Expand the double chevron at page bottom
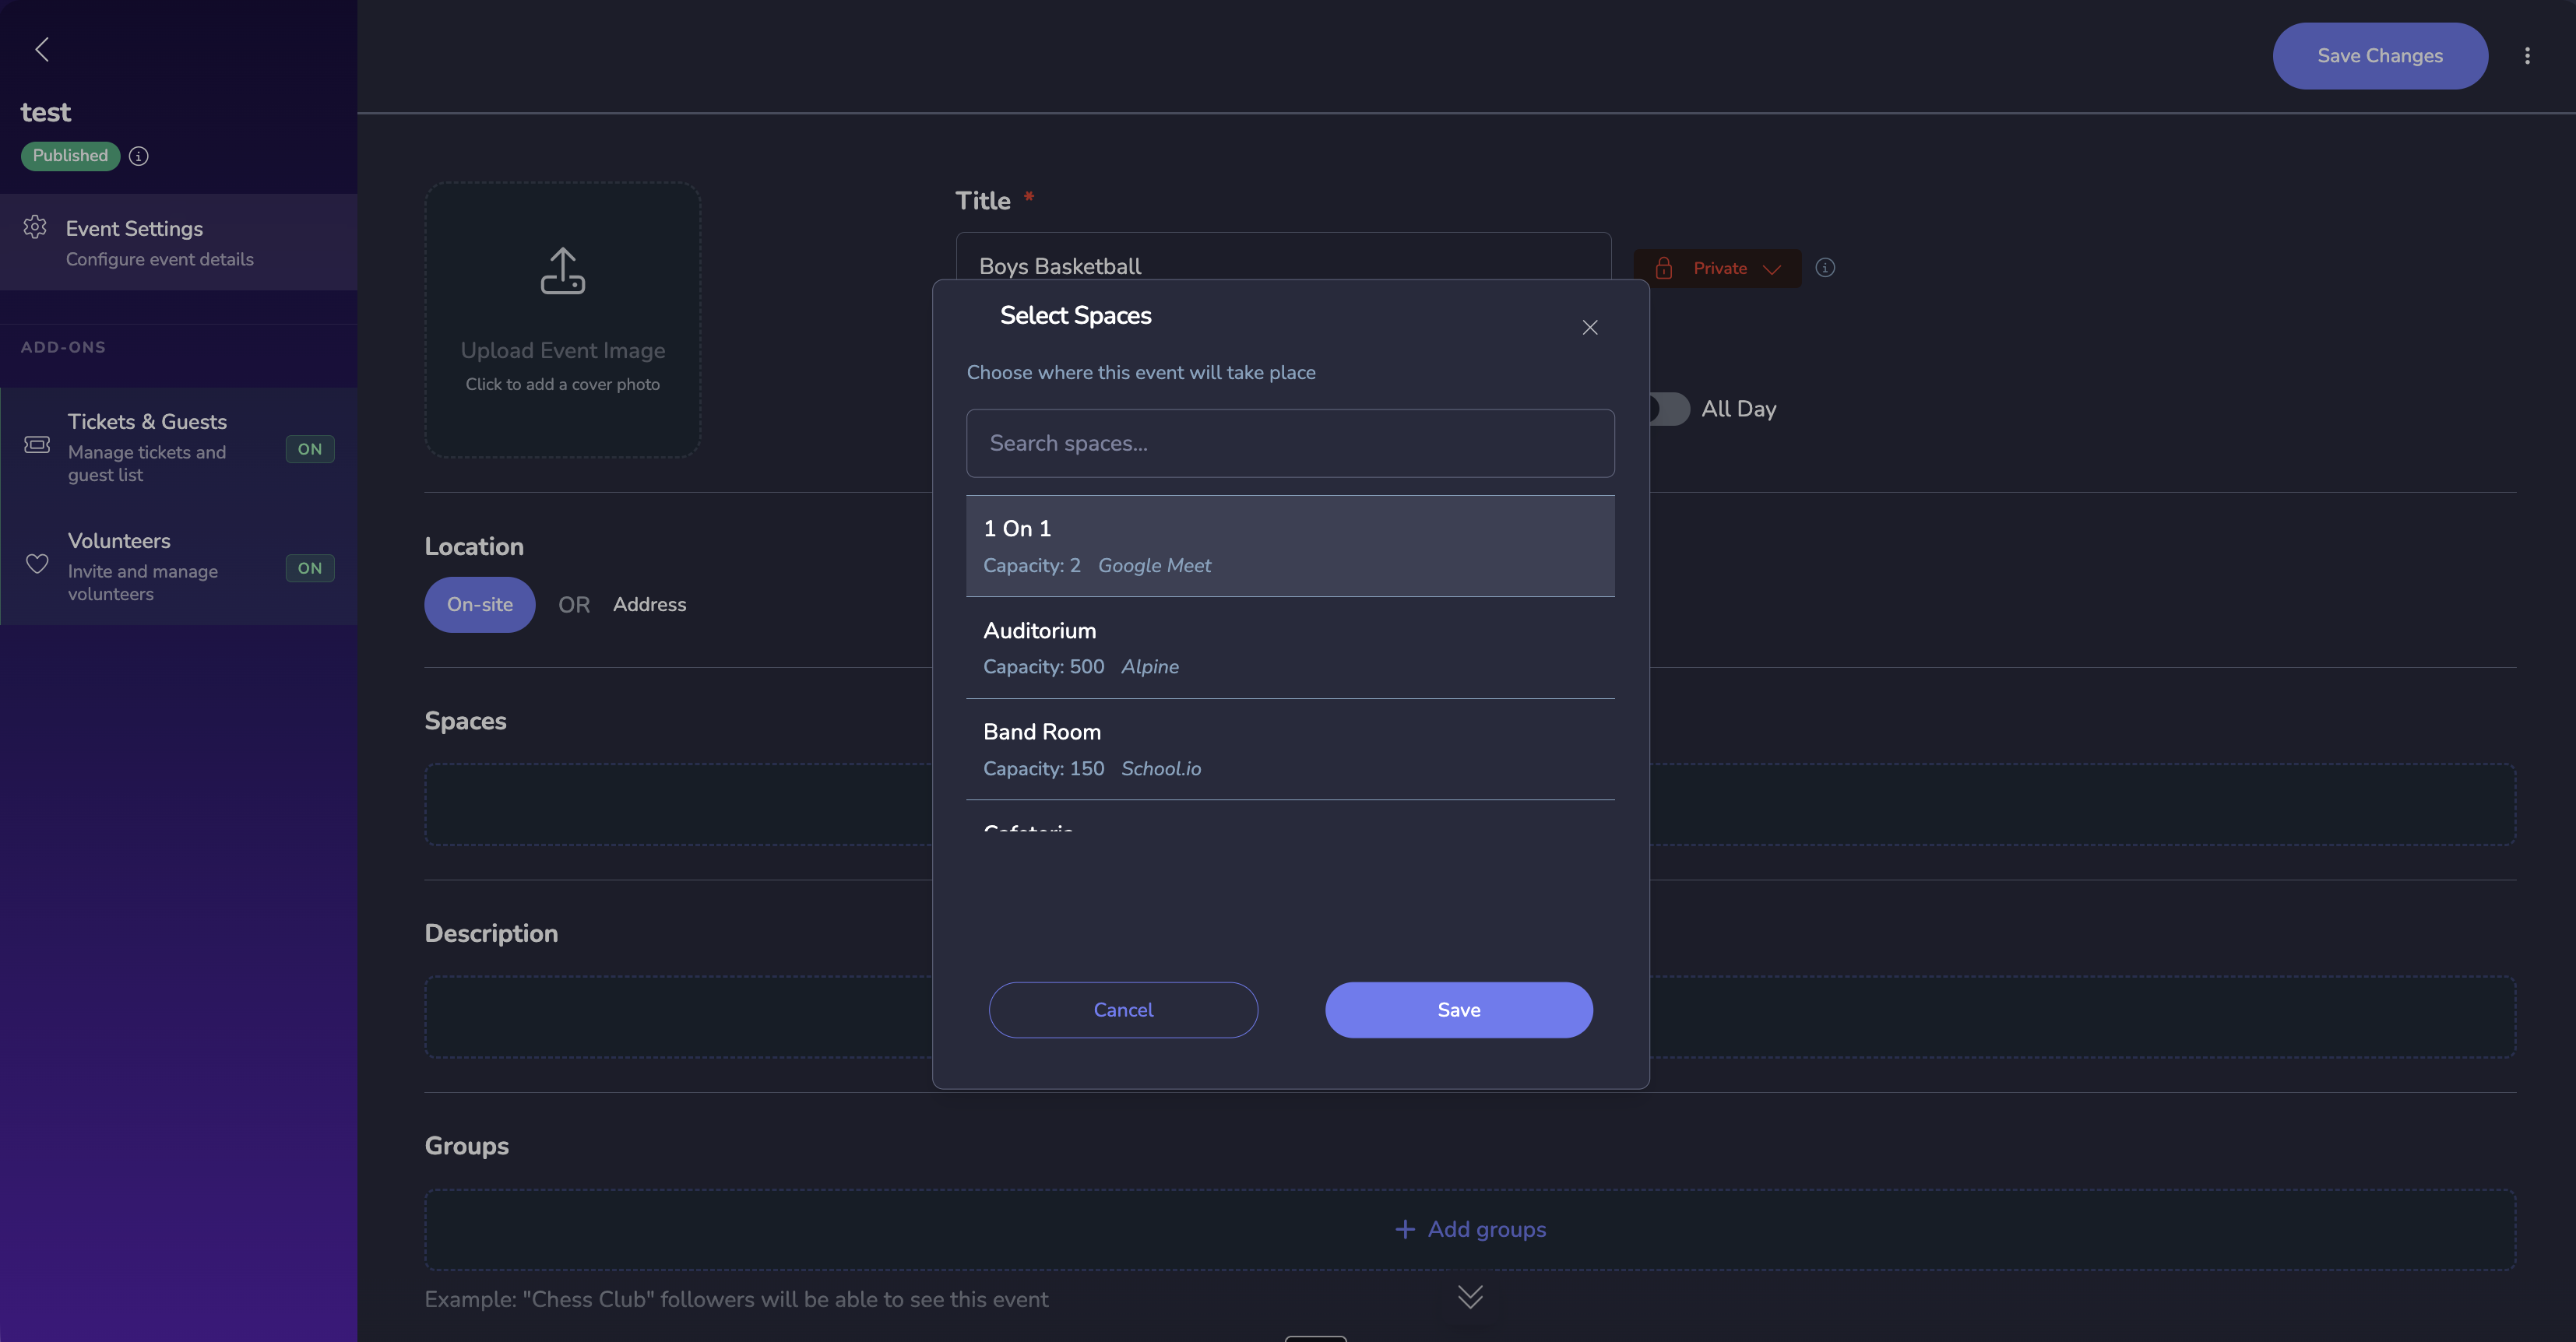 [x=1470, y=1296]
